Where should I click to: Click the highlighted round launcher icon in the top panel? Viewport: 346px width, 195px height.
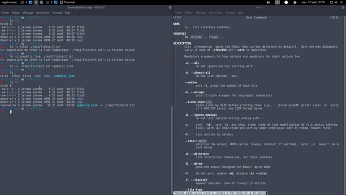pos(36,2)
